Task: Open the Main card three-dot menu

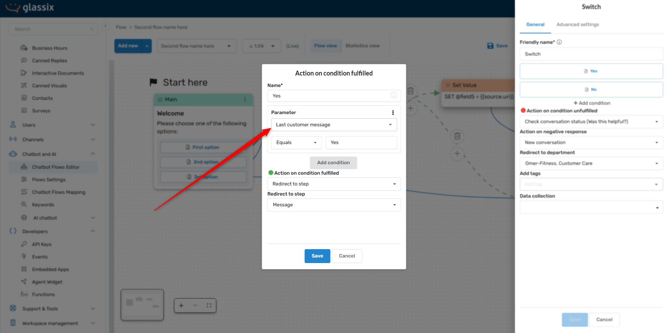Action: pyautogui.click(x=245, y=100)
